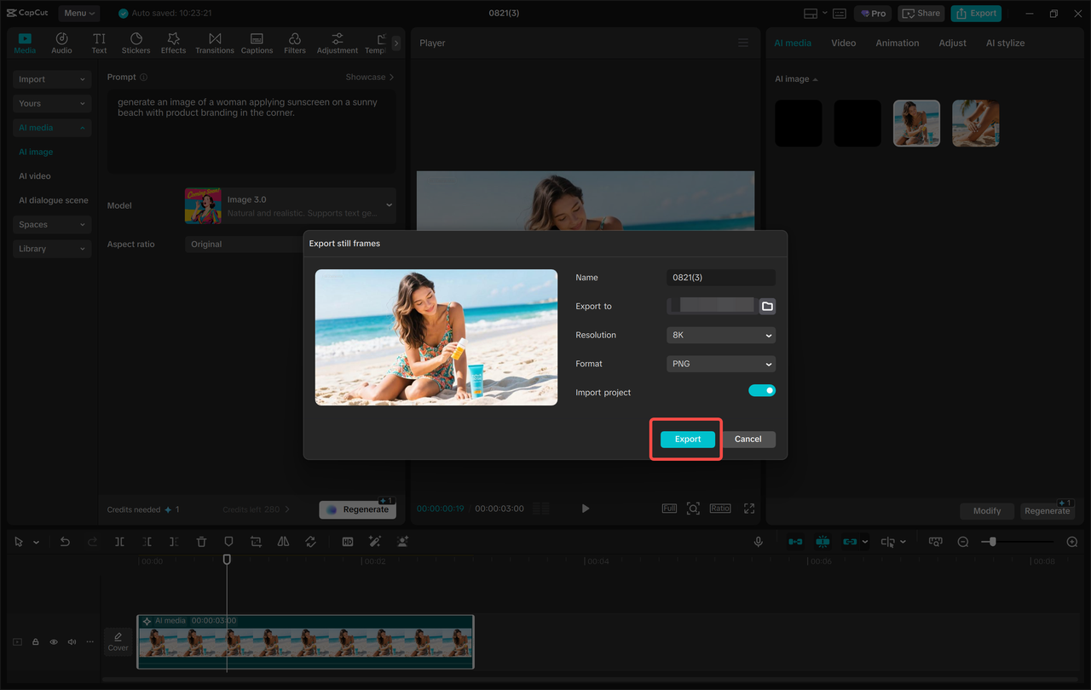Open the Format PNG dropdown
The width and height of the screenshot is (1091, 690).
(720, 364)
